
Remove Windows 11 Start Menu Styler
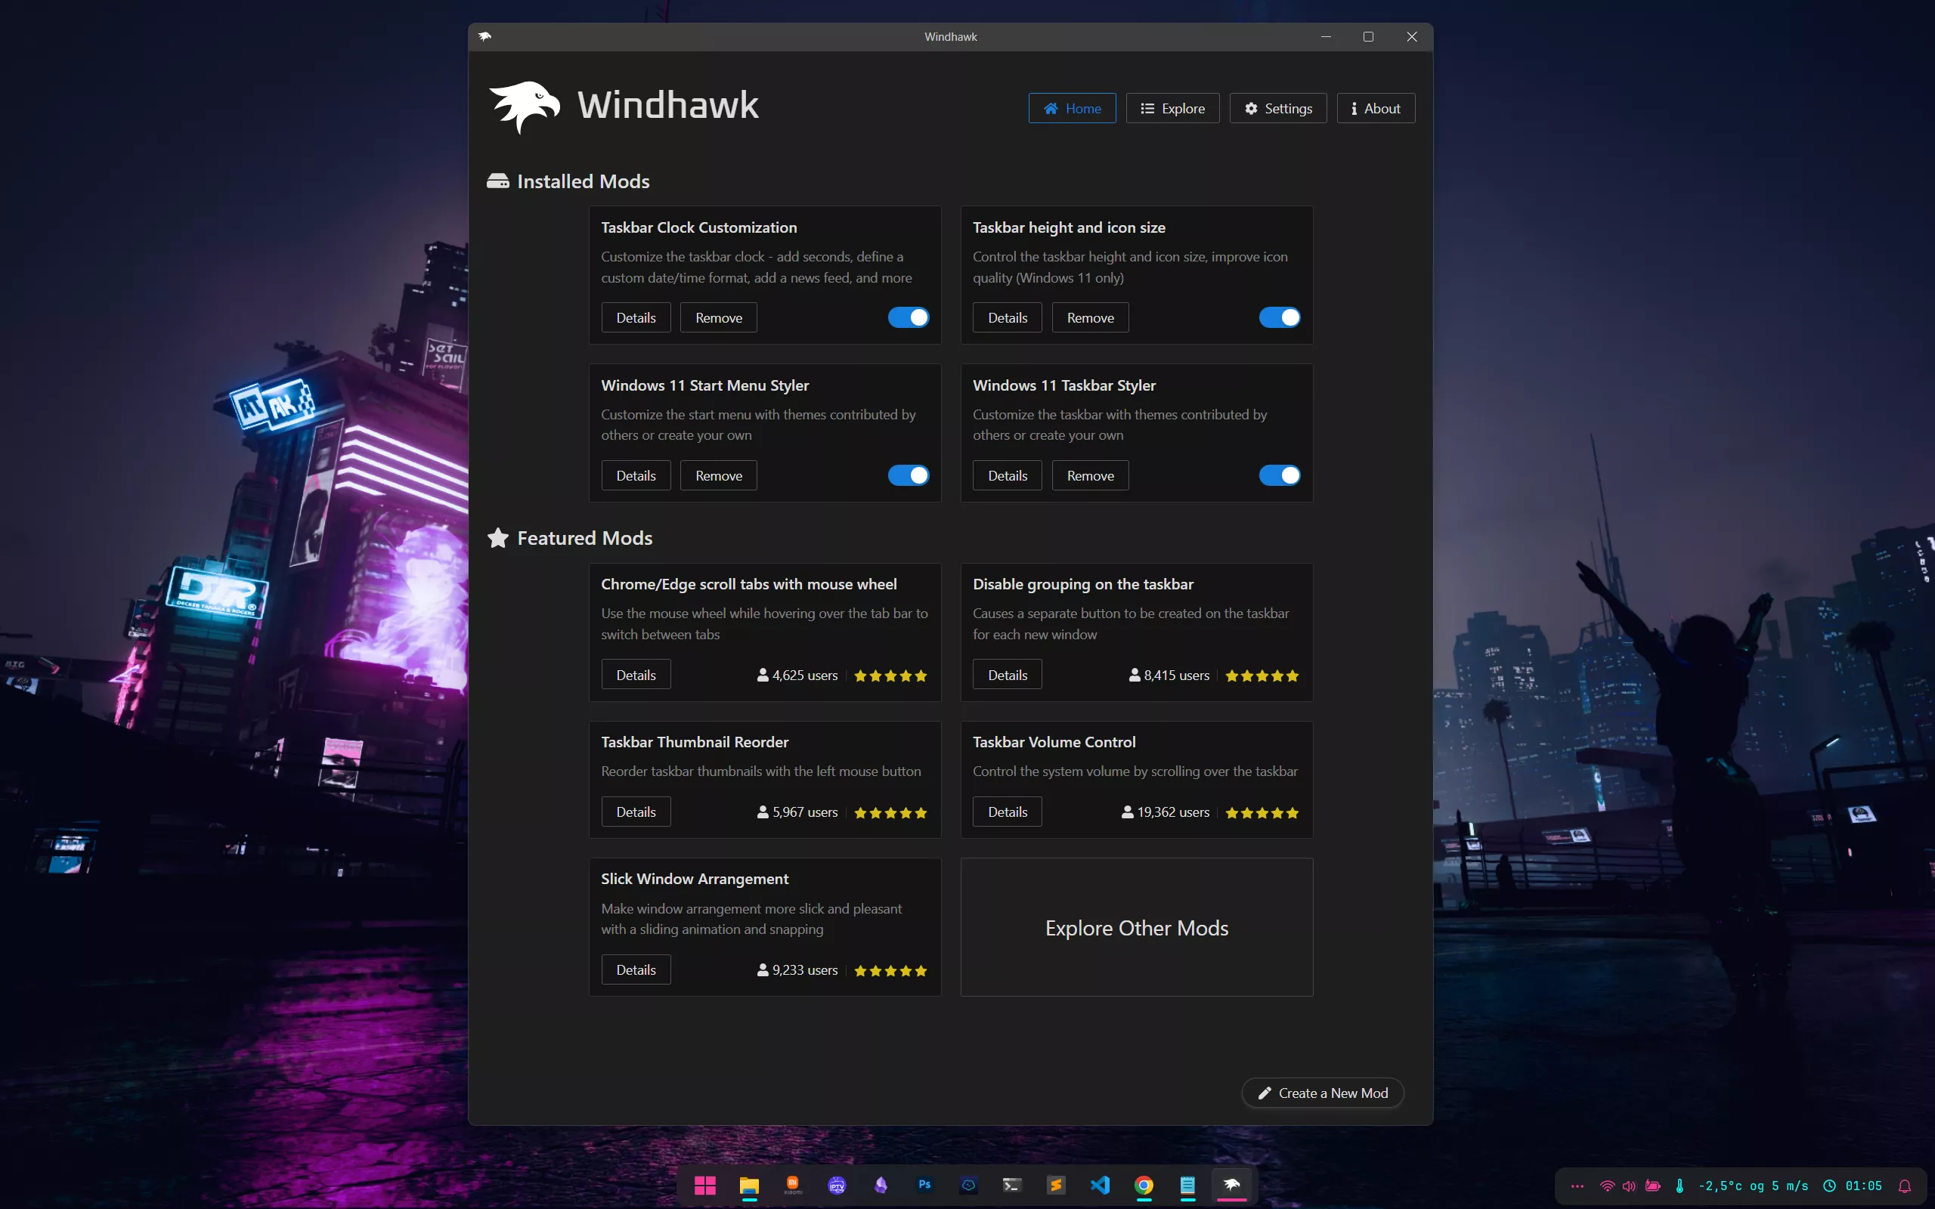[x=718, y=476]
